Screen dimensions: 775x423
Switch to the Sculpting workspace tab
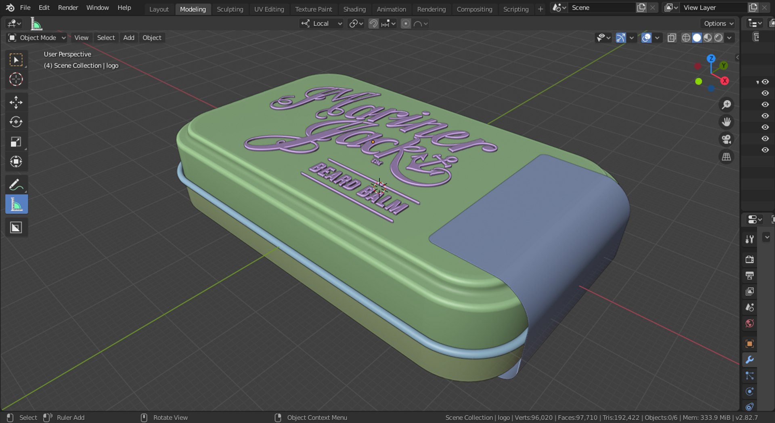(230, 9)
